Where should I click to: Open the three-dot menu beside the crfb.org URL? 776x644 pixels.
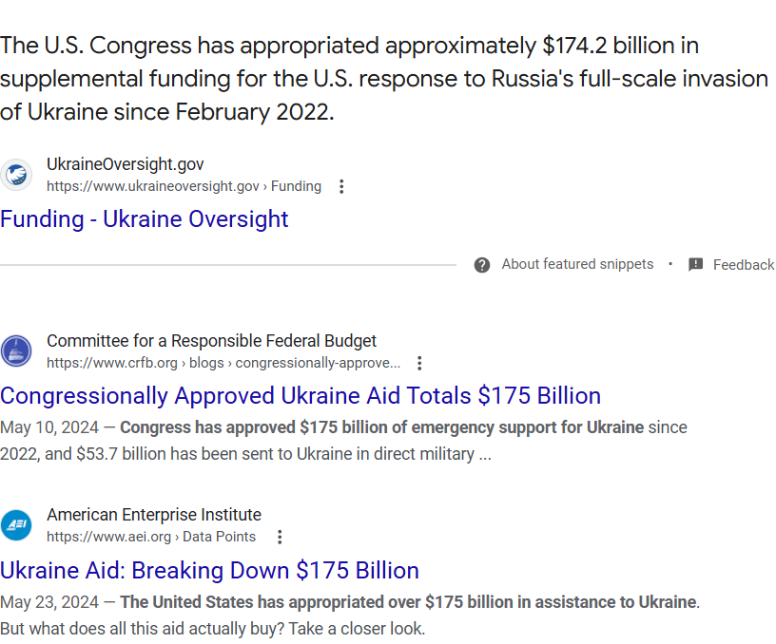tap(419, 363)
